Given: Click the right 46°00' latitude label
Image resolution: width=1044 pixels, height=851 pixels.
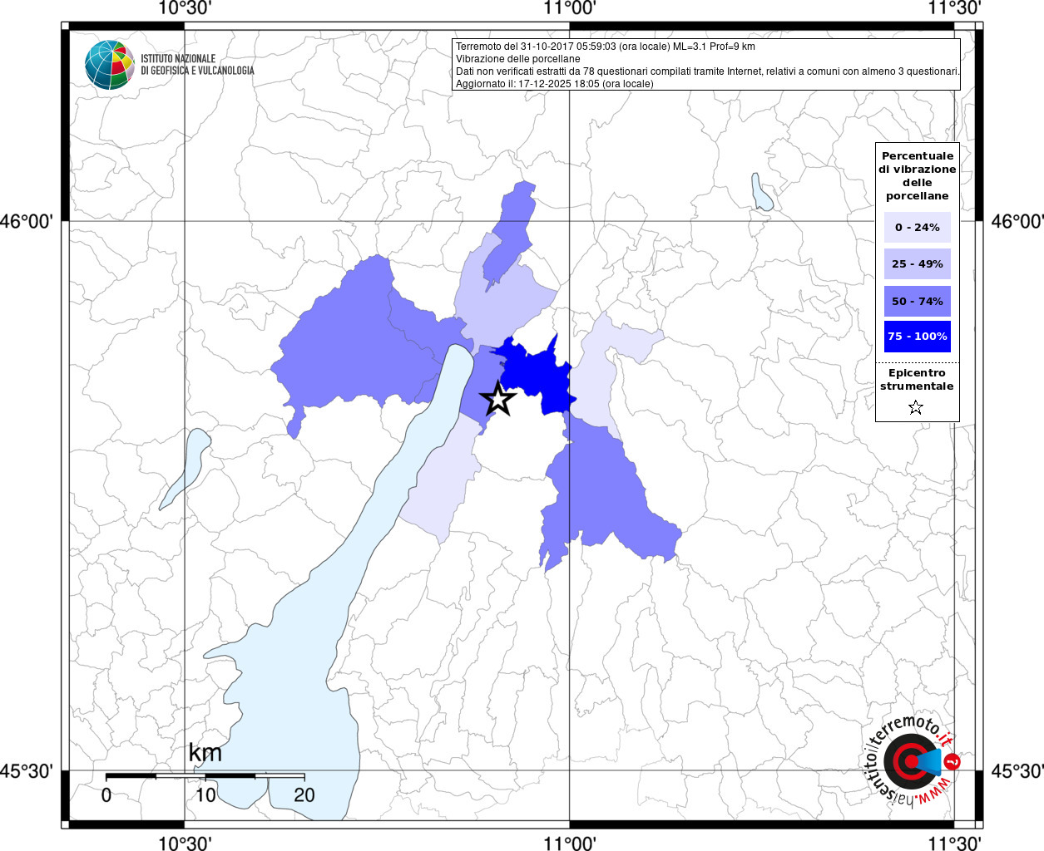Looking at the screenshot, I should 1017,222.
